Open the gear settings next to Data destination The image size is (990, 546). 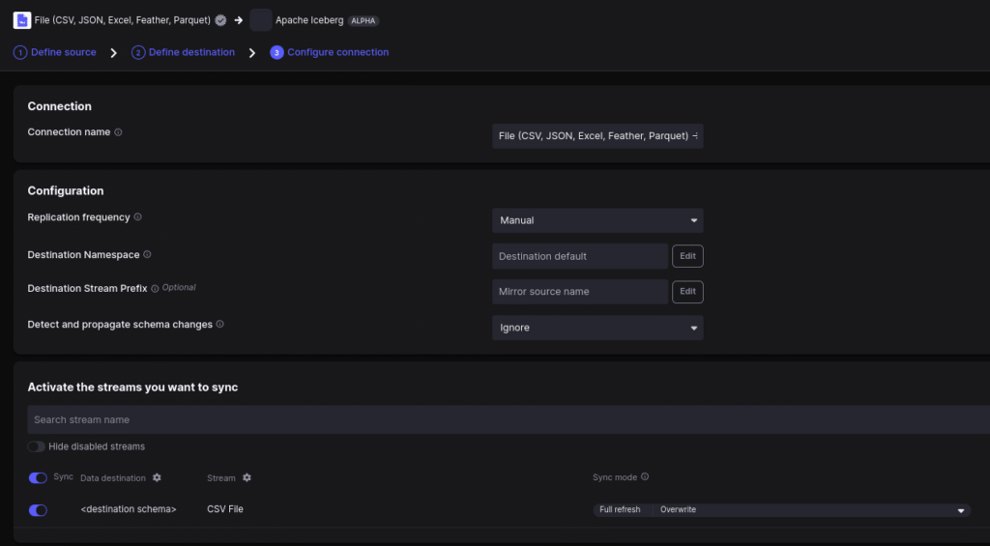tap(157, 477)
